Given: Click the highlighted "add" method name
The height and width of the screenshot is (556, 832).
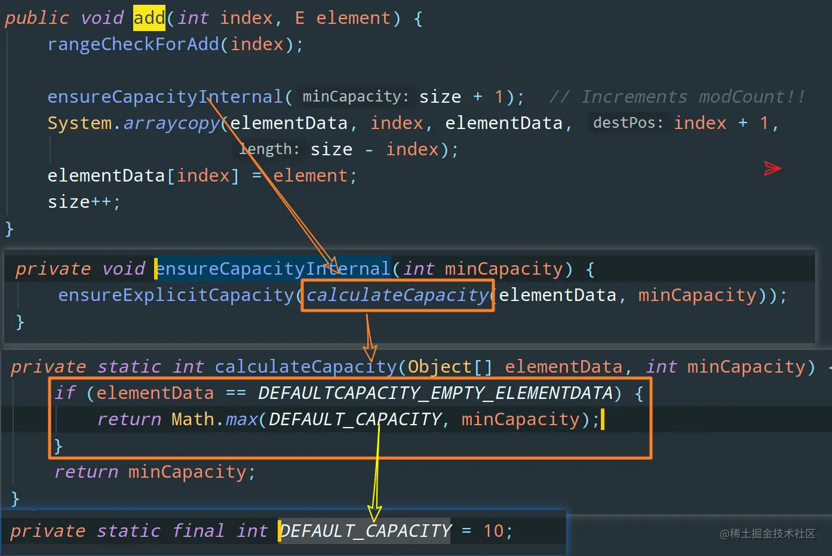Looking at the screenshot, I should [149, 18].
